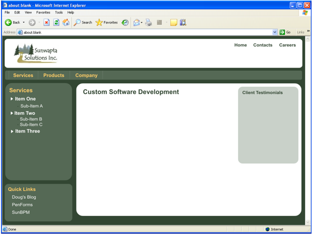Viewport: 312px width, 234px height.
Task: Open the Favorites menu in menu bar
Action: point(43,12)
